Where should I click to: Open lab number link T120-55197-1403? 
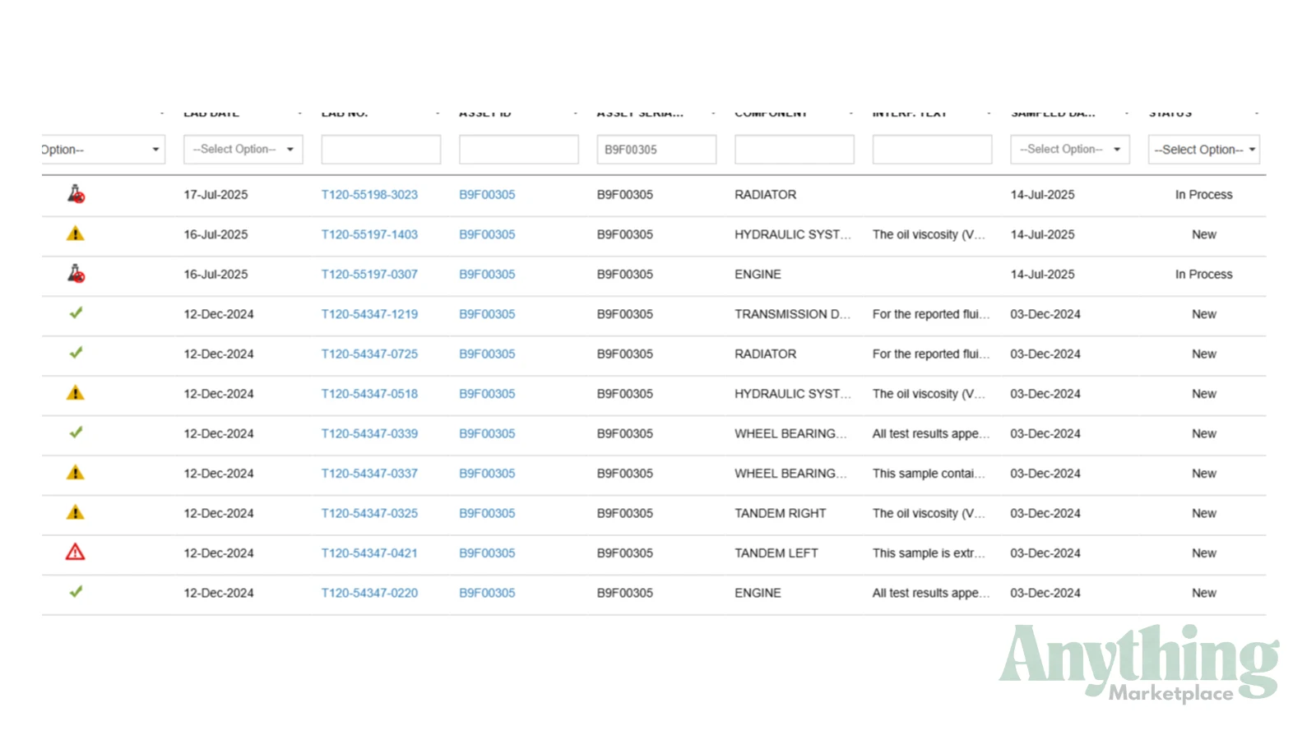point(369,234)
